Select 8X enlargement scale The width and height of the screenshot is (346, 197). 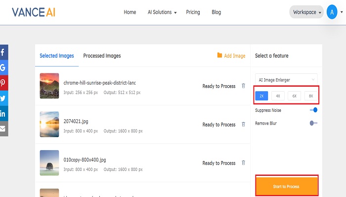(311, 96)
